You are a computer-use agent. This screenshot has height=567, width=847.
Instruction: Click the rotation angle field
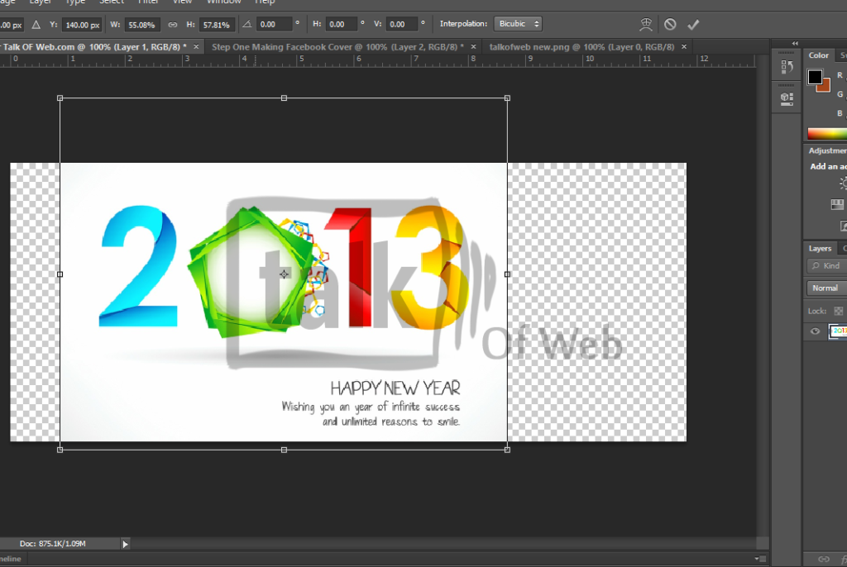[x=274, y=24]
